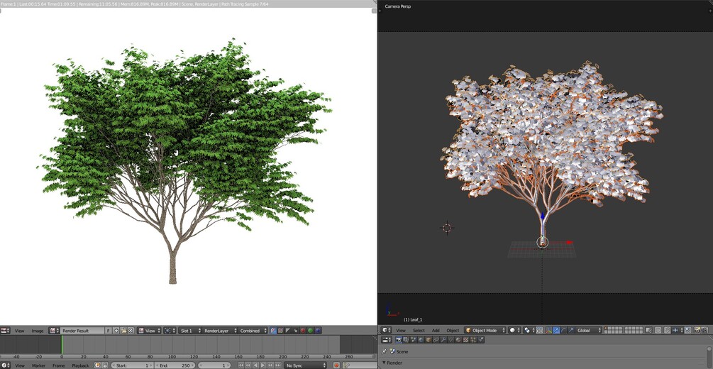Open the Playback menu in timeline
Image resolution: width=713 pixels, height=369 pixels.
(80, 365)
